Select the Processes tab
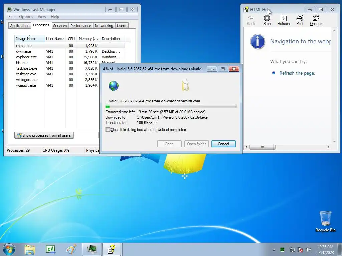The width and height of the screenshot is (342, 256). (41, 25)
